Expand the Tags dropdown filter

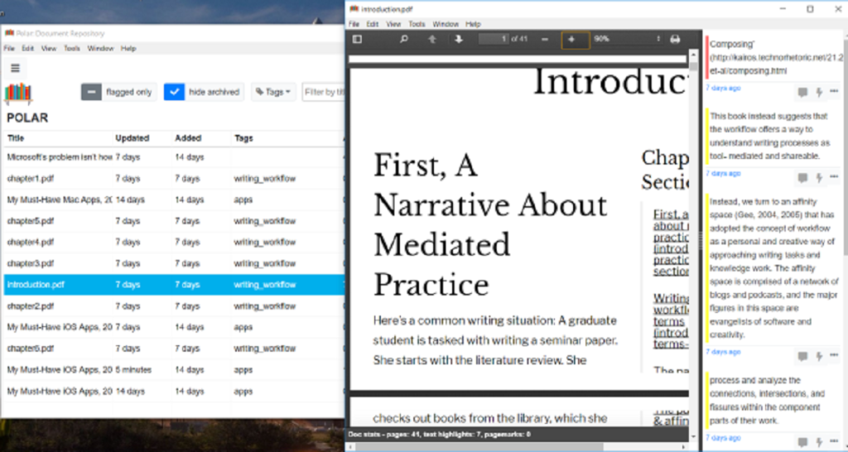click(273, 92)
